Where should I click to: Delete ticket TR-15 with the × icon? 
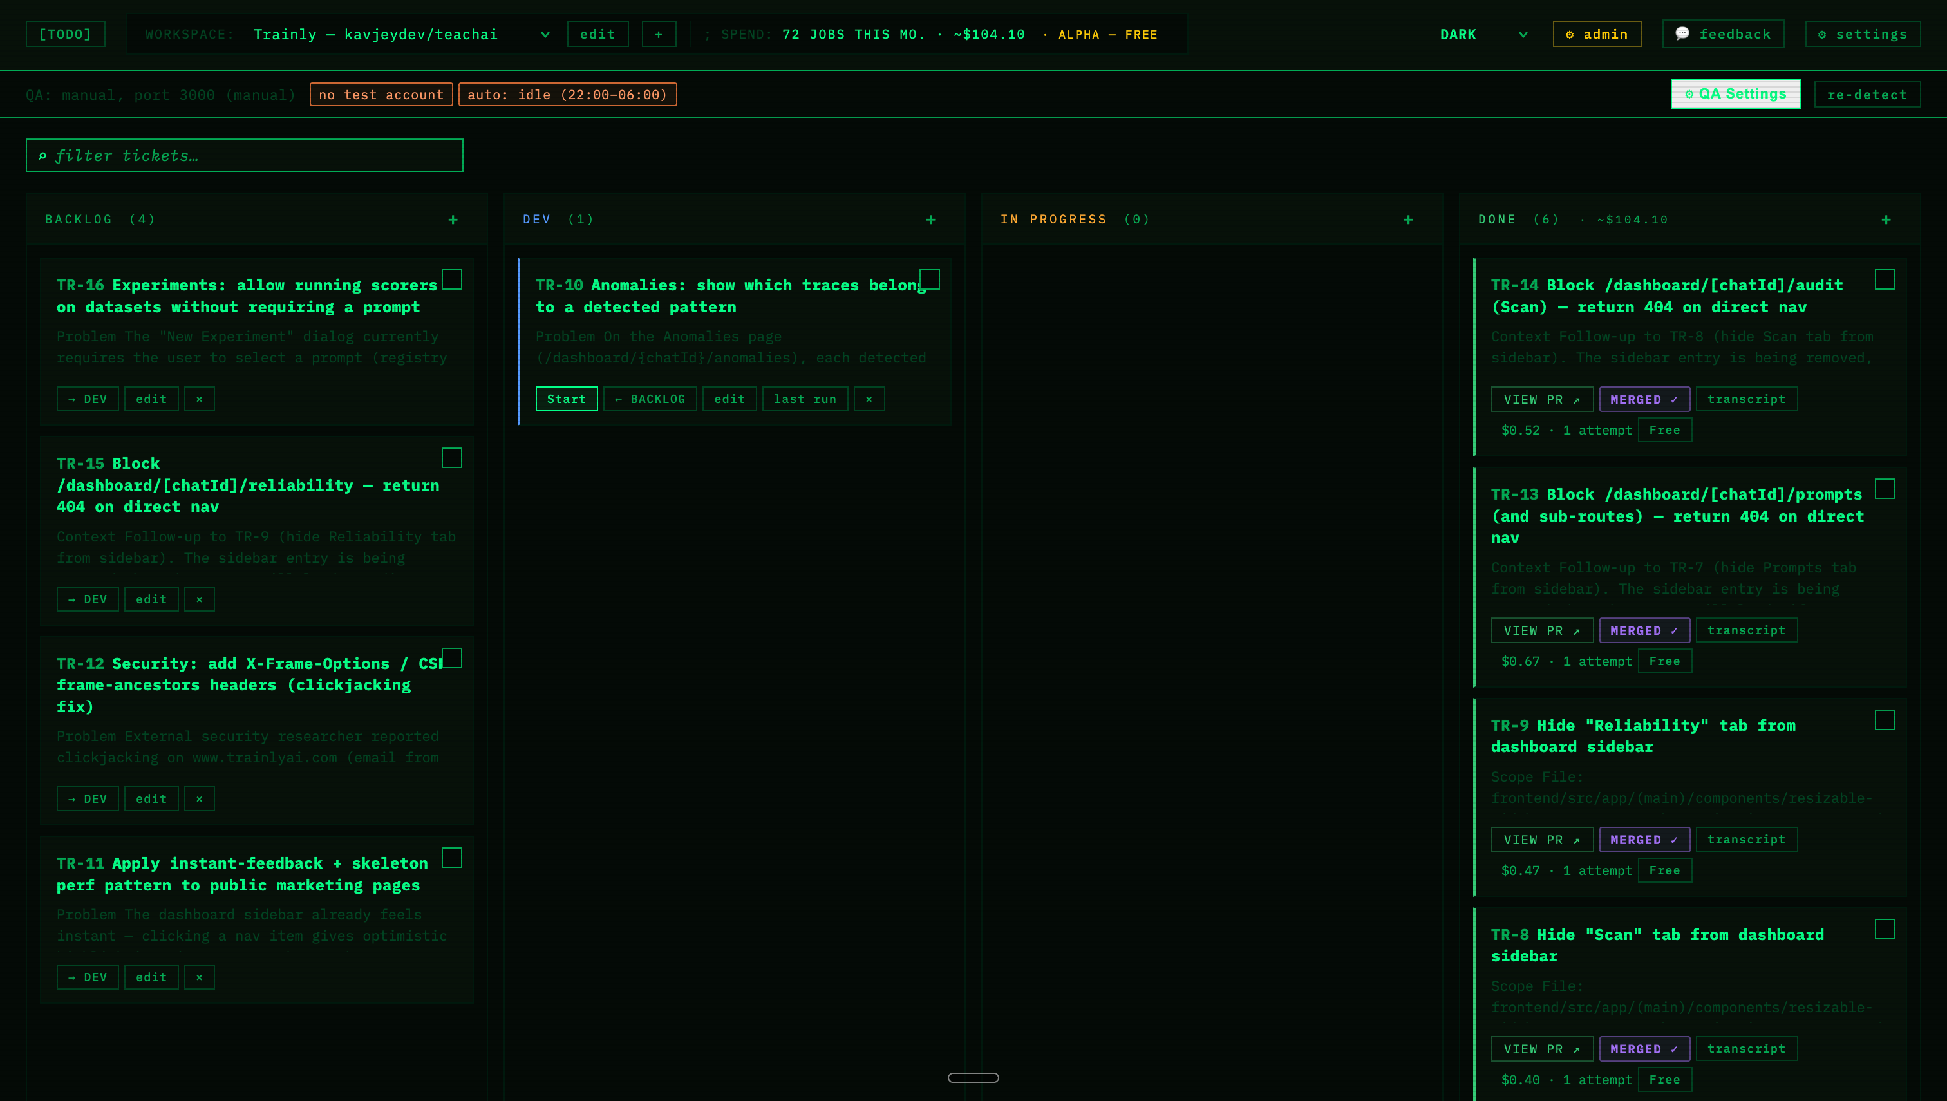coord(200,599)
